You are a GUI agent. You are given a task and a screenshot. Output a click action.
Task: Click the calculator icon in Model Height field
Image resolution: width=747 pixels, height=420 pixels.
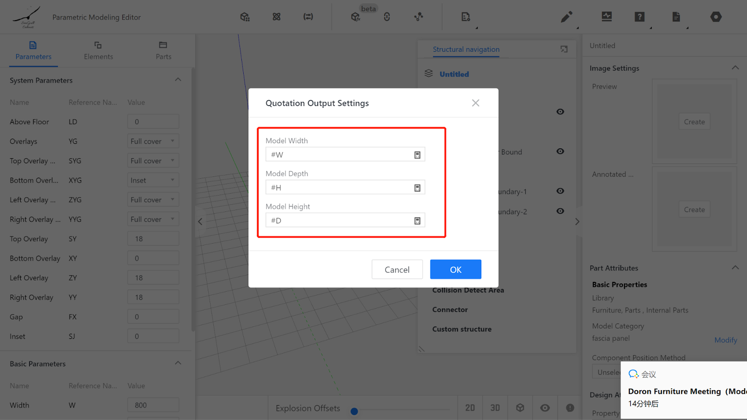coord(417,221)
